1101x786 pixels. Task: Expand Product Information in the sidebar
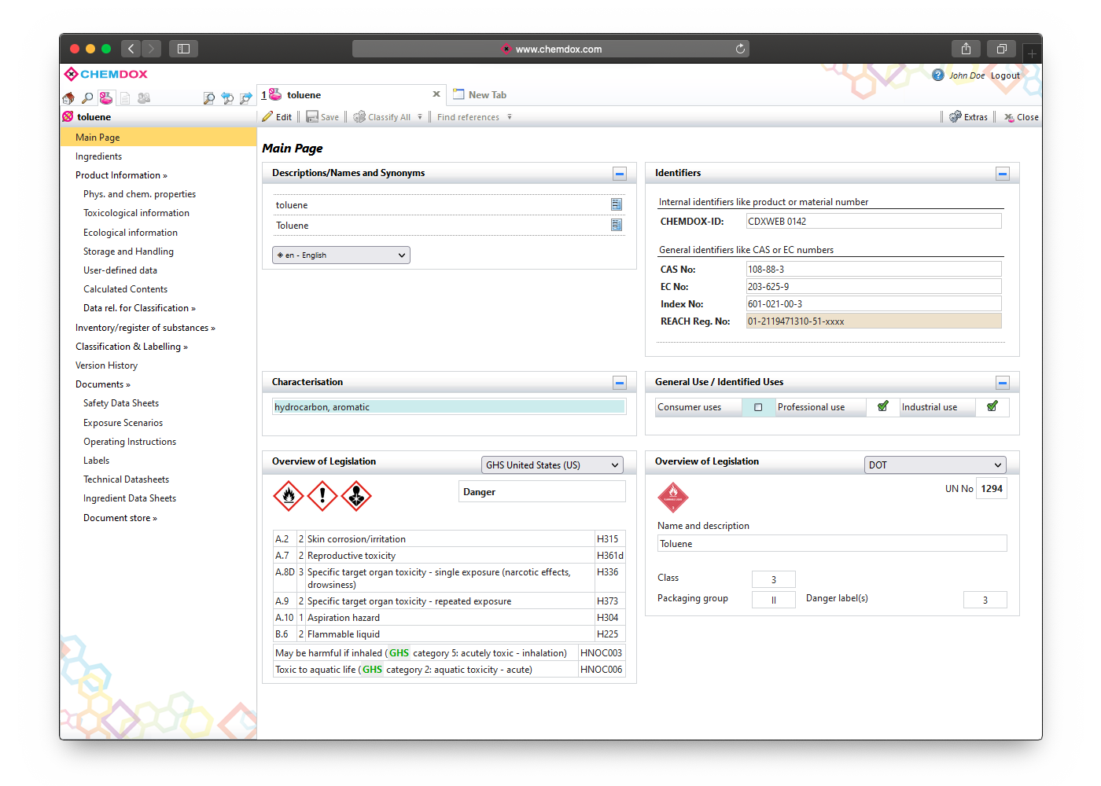[x=121, y=175]
